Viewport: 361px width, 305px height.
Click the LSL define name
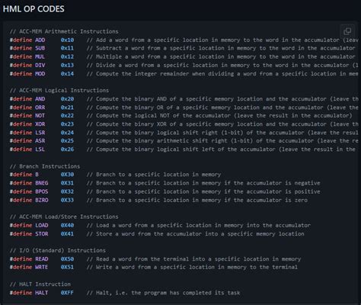[x=40, y=149]
